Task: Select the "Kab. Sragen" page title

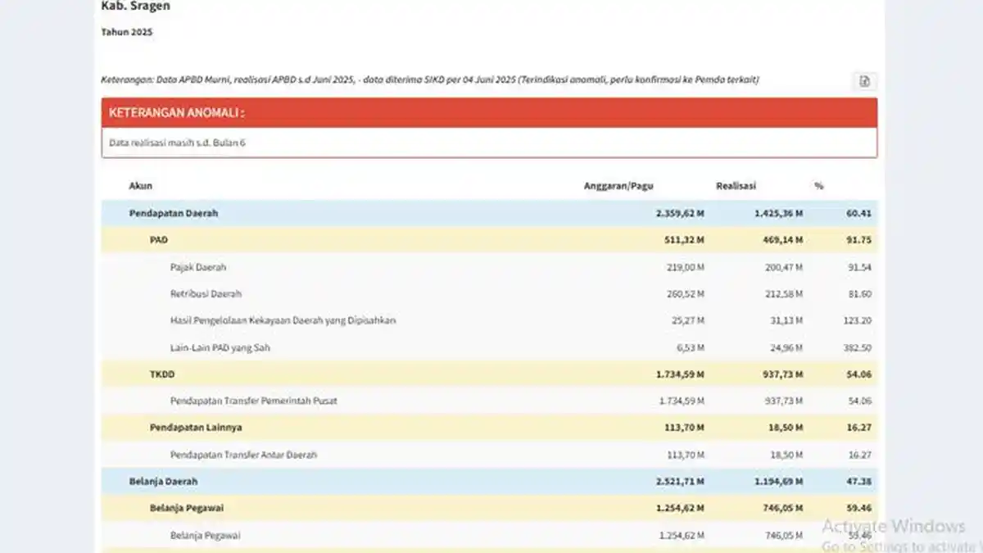Action: click(x=135, y=6)
